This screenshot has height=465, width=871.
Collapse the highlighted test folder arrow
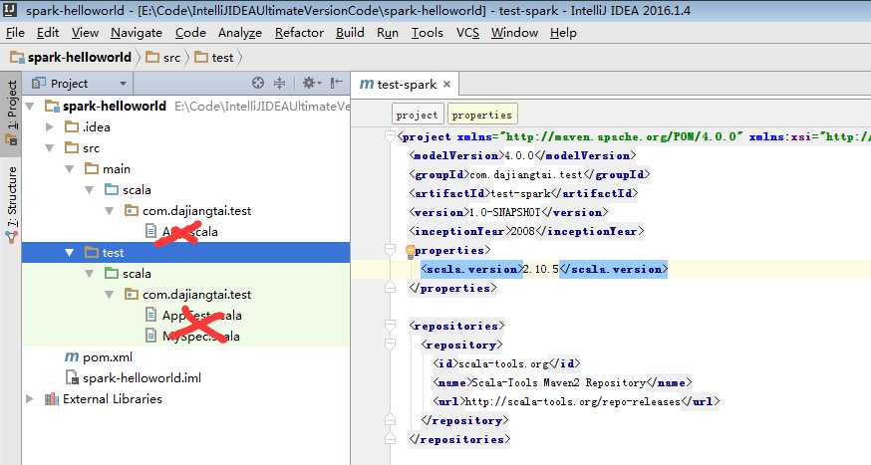pyautogui.click(x=70, y=253)
